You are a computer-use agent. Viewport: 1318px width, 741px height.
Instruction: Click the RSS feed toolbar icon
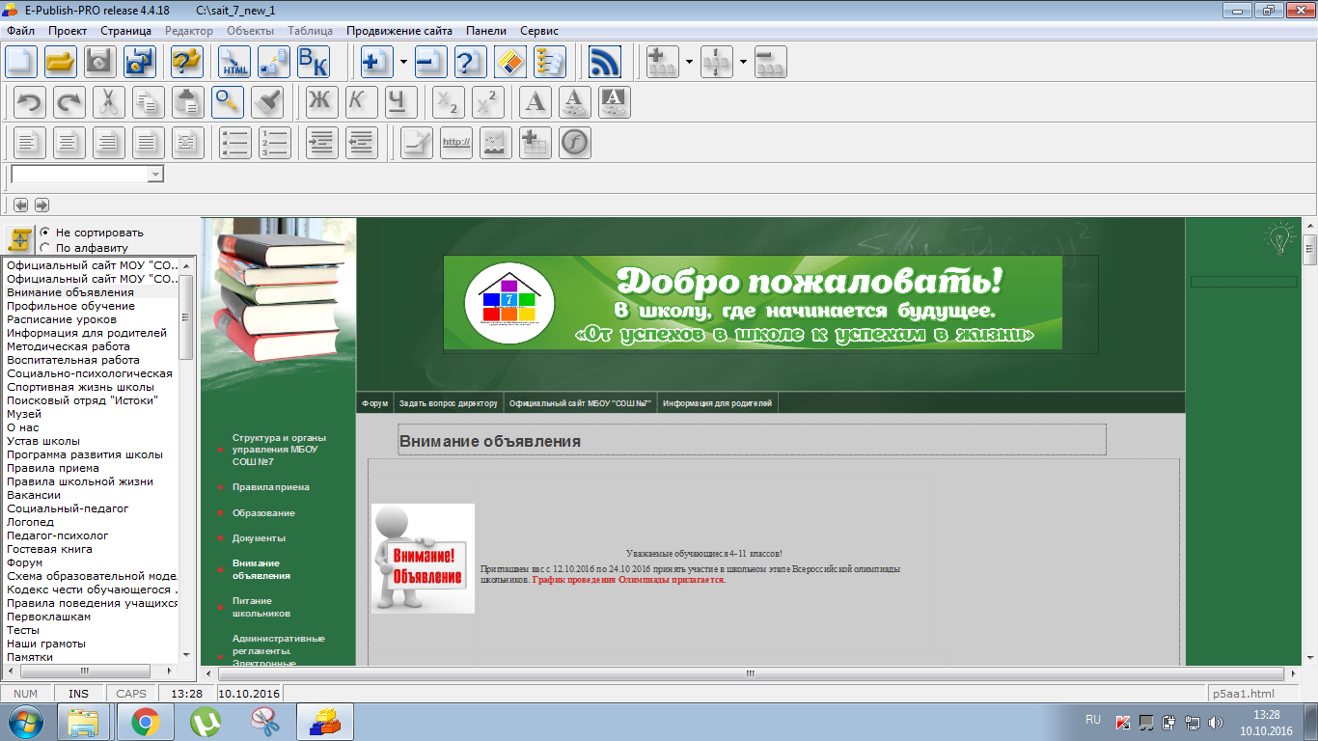[x=605, y=62]
